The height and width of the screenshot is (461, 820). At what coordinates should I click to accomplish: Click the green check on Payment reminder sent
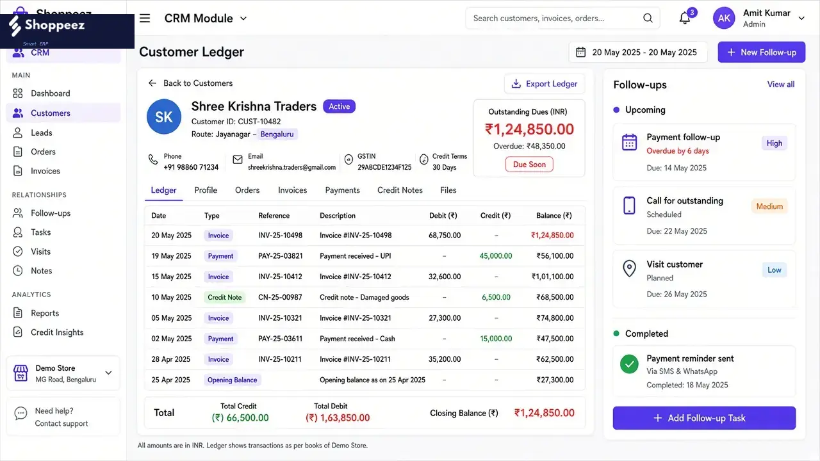click(630, 364)
